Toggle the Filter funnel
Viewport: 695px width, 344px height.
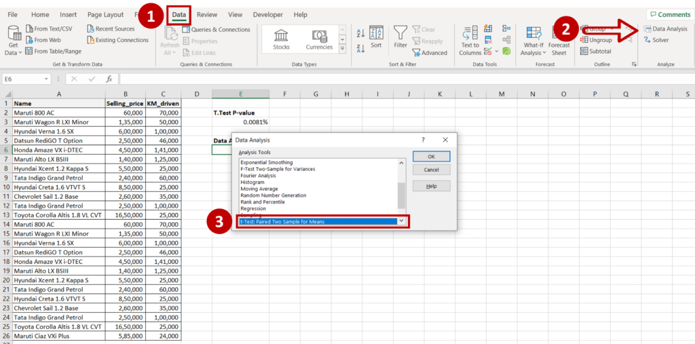pos(400,37)
